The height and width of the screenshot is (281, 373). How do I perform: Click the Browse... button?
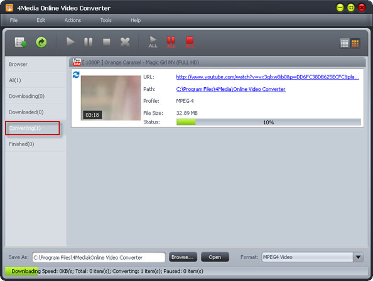[183, 257]
